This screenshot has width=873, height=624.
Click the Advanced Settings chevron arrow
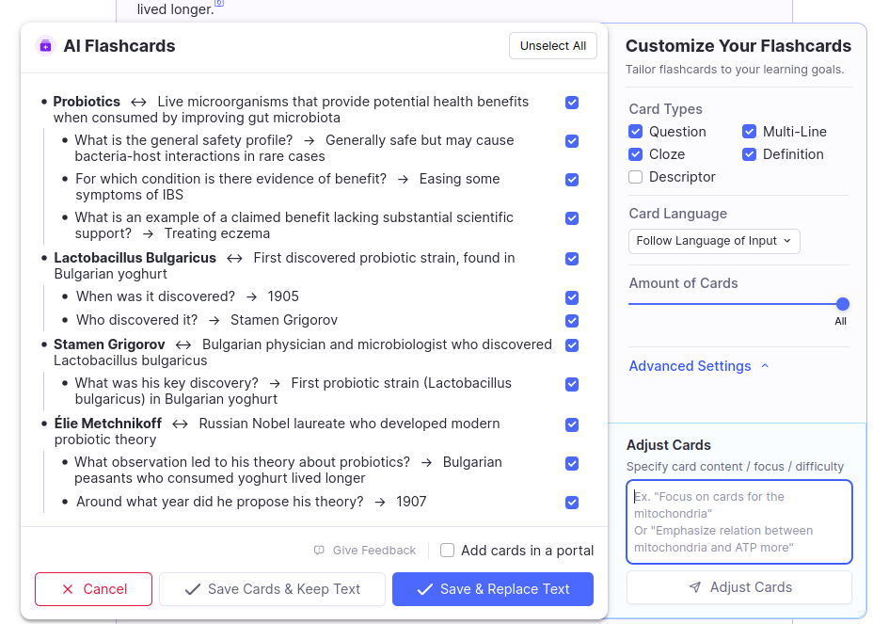pyautogui.click(x=765, y=366)
